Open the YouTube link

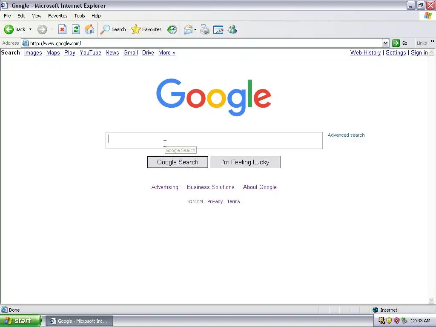pos(90,52)
